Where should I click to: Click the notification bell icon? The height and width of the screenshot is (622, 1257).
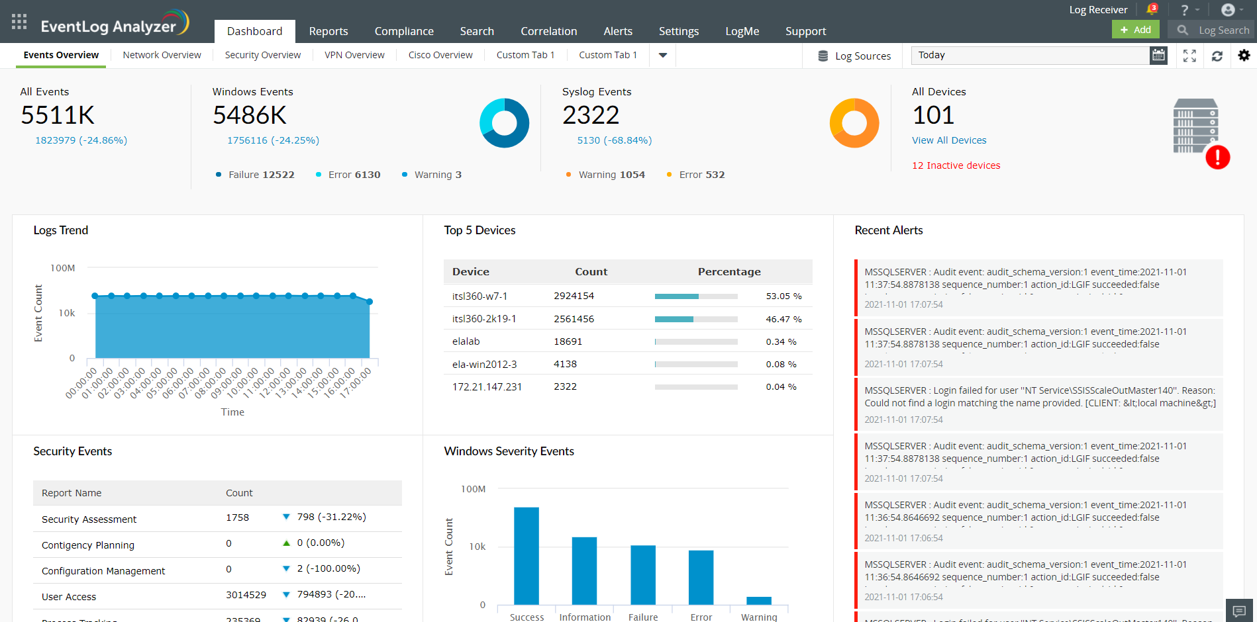1152,9
